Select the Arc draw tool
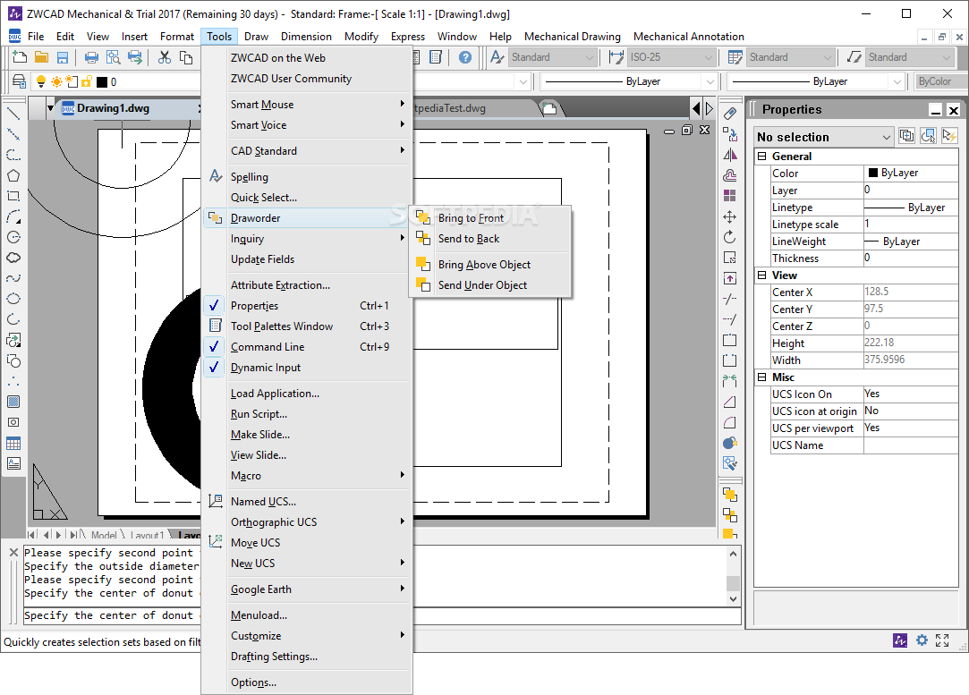Screen dimensions: 969x695 (x=13, y=216)
